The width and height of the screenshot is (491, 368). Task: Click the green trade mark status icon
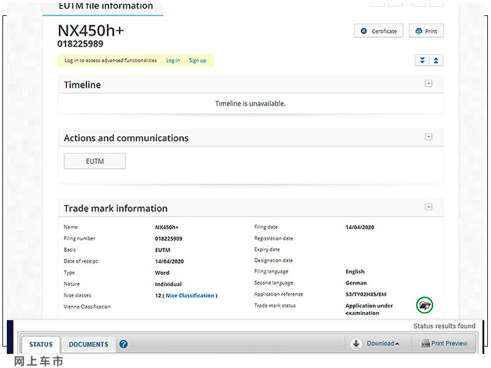(x=424, y=305)
